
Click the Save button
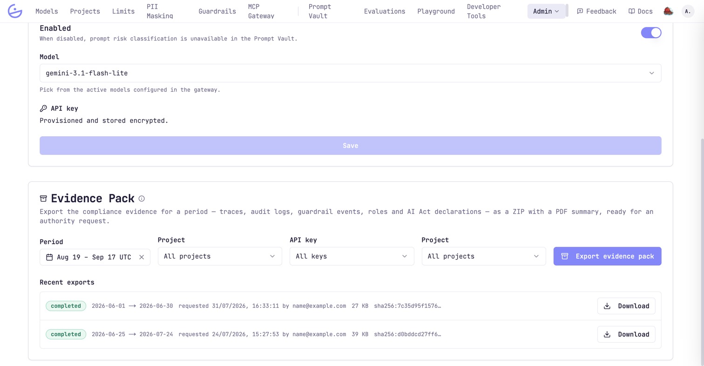click(x=350, y=146)
